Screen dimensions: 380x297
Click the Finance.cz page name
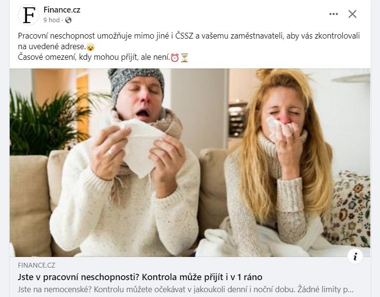click(x=62, y=10)
